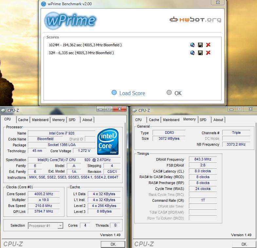Click the Specification field Intel(R) Core(TM) i7

coord(74,160)
